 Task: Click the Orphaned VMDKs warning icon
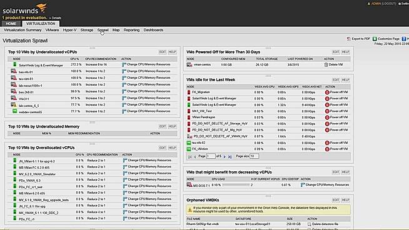point(190,209)
